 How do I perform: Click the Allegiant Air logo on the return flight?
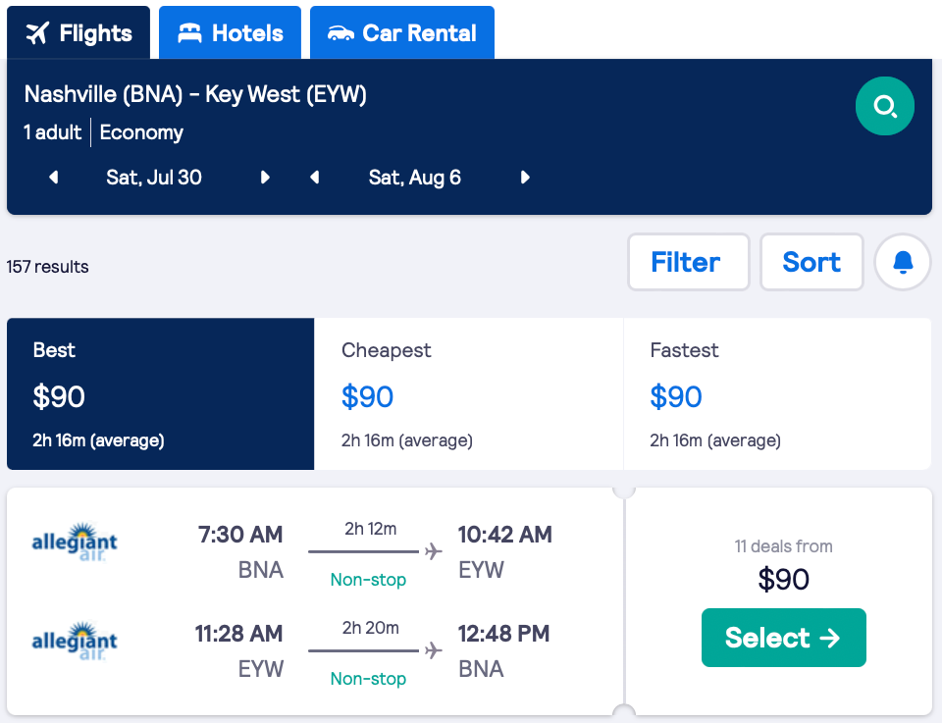click(75, 639)
